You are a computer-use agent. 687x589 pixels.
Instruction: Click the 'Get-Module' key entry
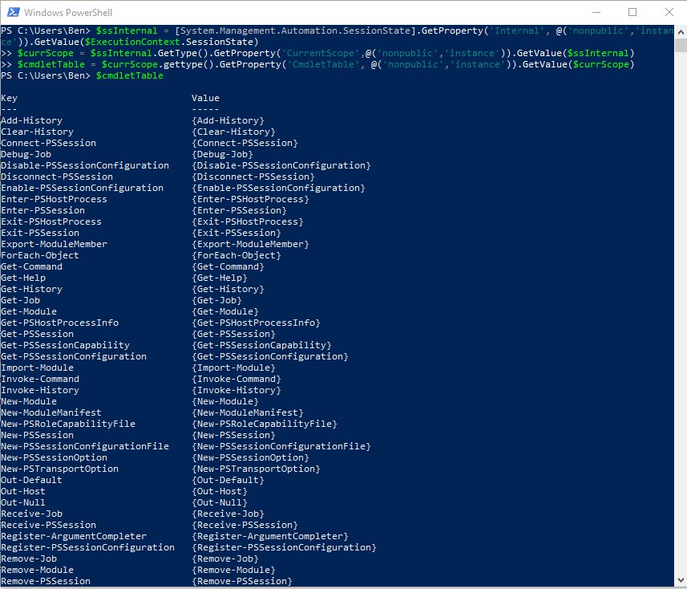29,311
